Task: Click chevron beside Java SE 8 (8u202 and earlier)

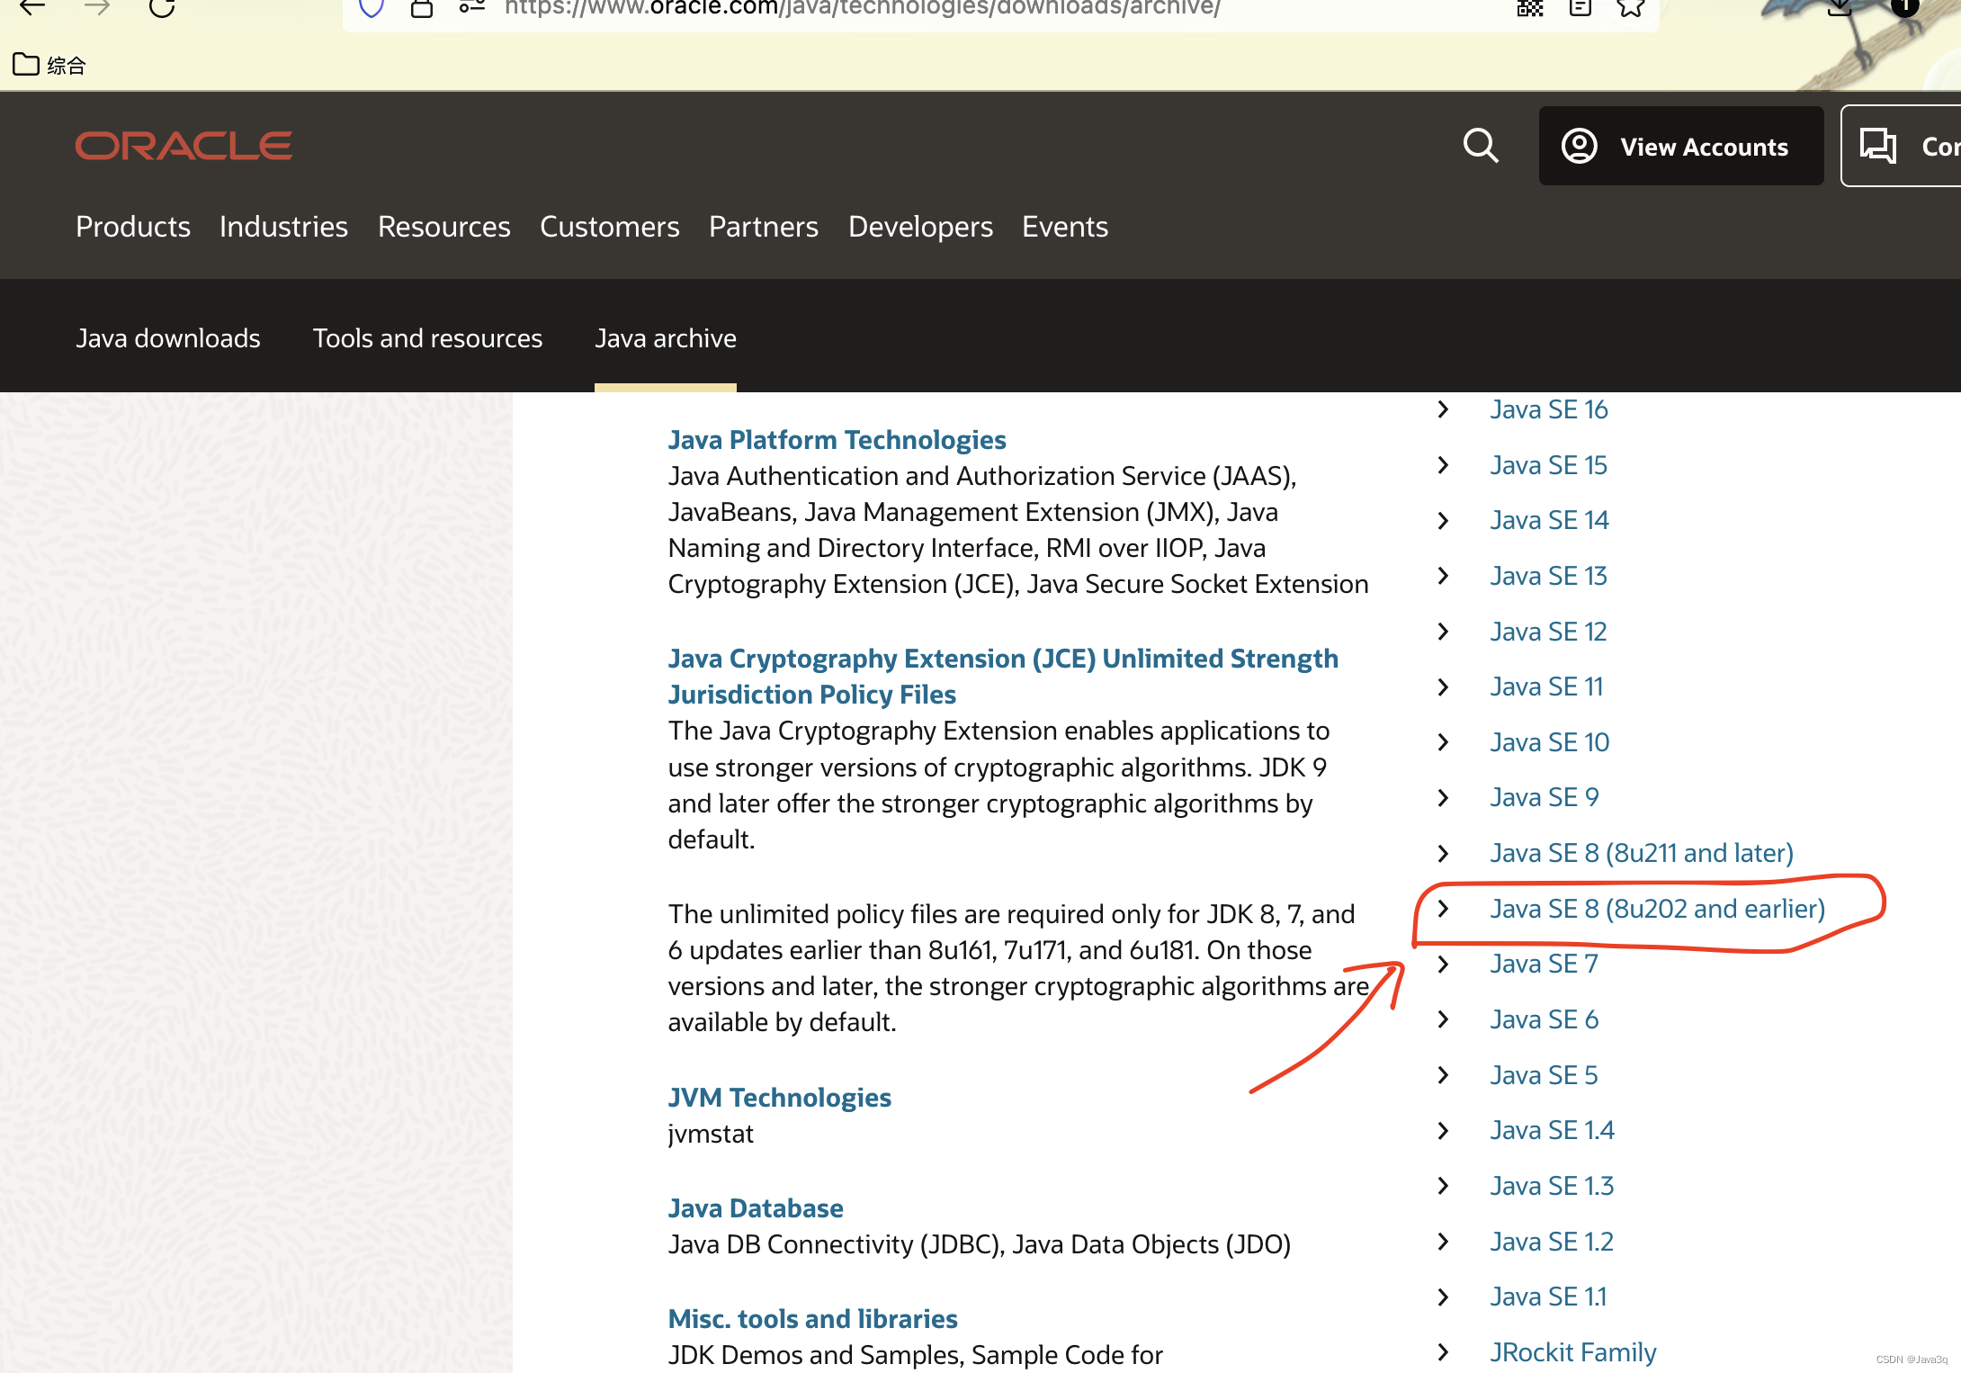Action: point(1443,909)
